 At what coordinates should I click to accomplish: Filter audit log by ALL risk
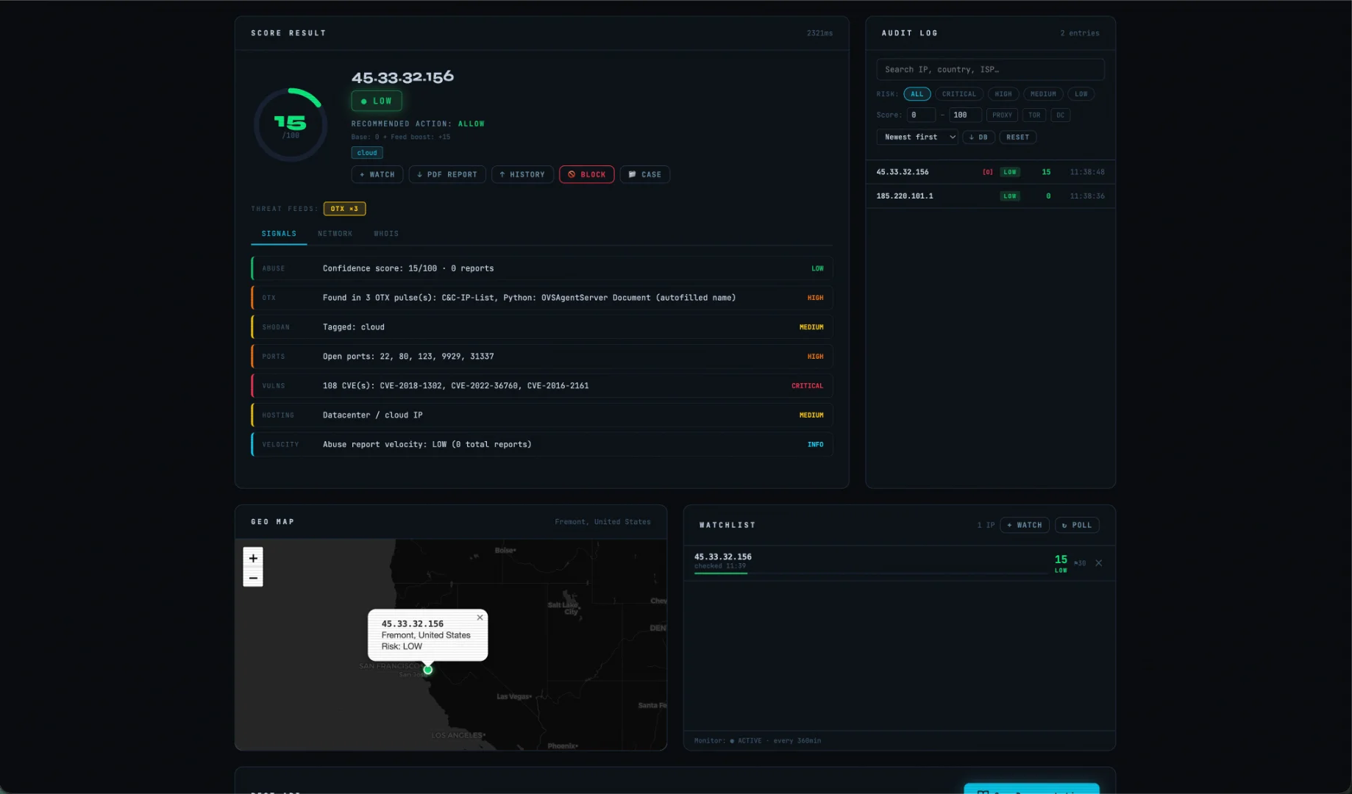917,94
